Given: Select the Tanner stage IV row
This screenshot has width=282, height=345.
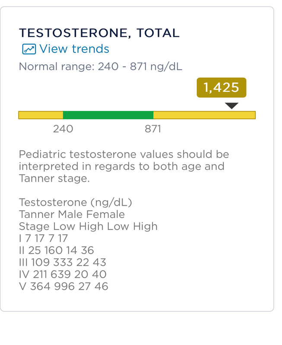Looking at the screenshot, I should coord(63,274).
